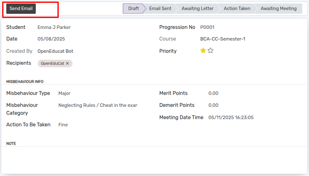Click the Send Email button
The height and width of the screenshot is (176, 309).
tap(21, 8)
